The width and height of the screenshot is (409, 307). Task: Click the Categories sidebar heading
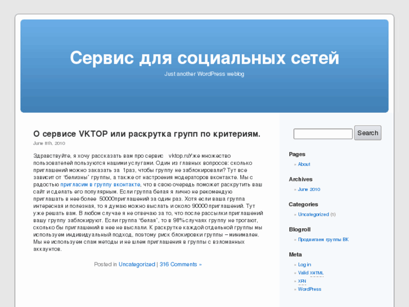click(x=303, y=204)
